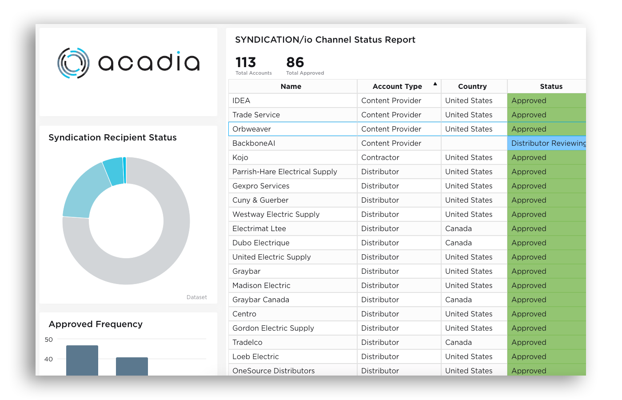Sort table by Name column header
622x400 pixels.
291,87
